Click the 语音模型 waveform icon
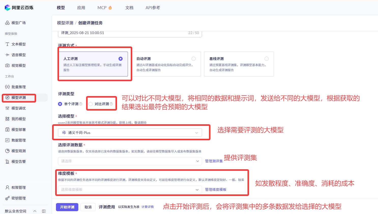 [7, 55]
